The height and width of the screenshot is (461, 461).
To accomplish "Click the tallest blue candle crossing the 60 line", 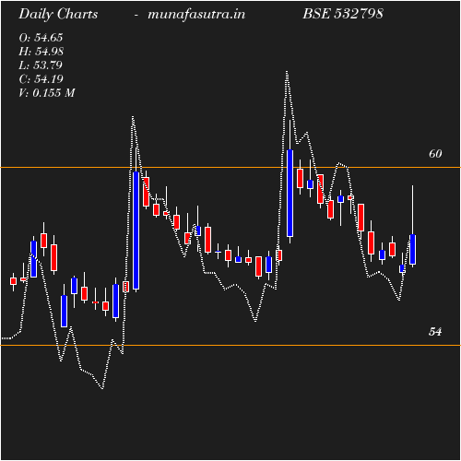I will click(290, 193).
